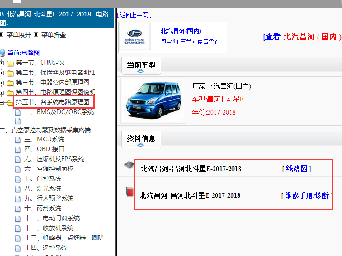Screen dimensions: 342x256
Task: Click the 年份:2017-2018 text
Action: point(214,112)
